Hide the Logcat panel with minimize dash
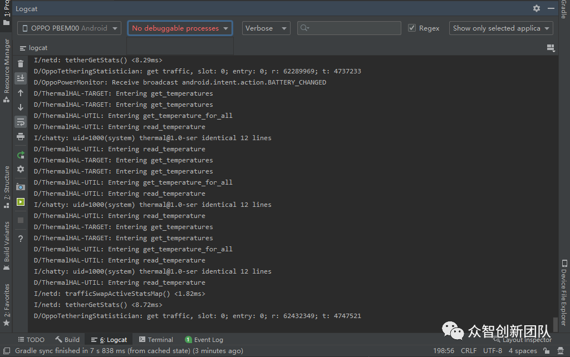This screenshot has width=570, height=357. tap(551, 8)
